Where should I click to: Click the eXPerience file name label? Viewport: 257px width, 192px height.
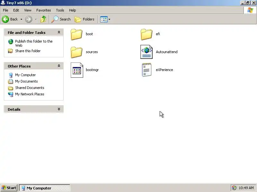164,70
